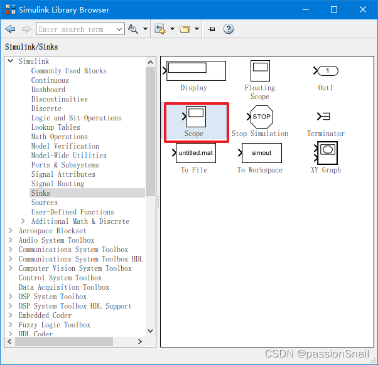Expand Computer Vision System Toolbox node
The height and width of the screenshot is (365, 378).
[x=11, y=268]
